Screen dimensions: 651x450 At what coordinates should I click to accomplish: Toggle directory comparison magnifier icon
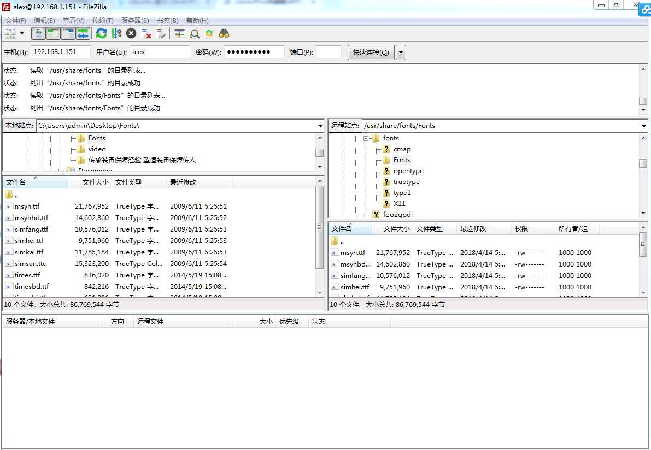pyautogui.click(x=194, y=34)
